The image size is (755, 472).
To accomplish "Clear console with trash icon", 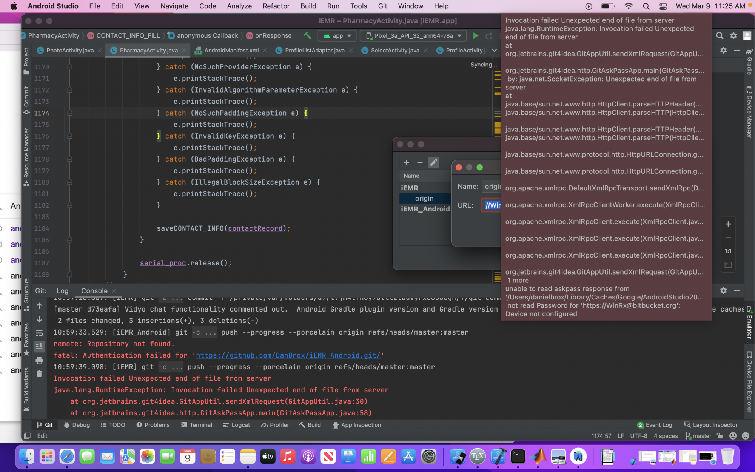I will (x=39, y=374).
